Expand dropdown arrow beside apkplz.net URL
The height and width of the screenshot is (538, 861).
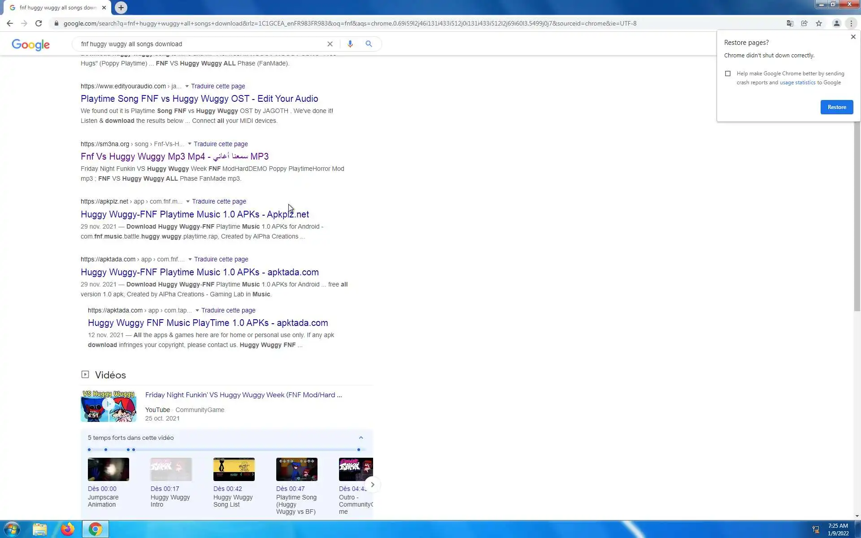(187, 201)
